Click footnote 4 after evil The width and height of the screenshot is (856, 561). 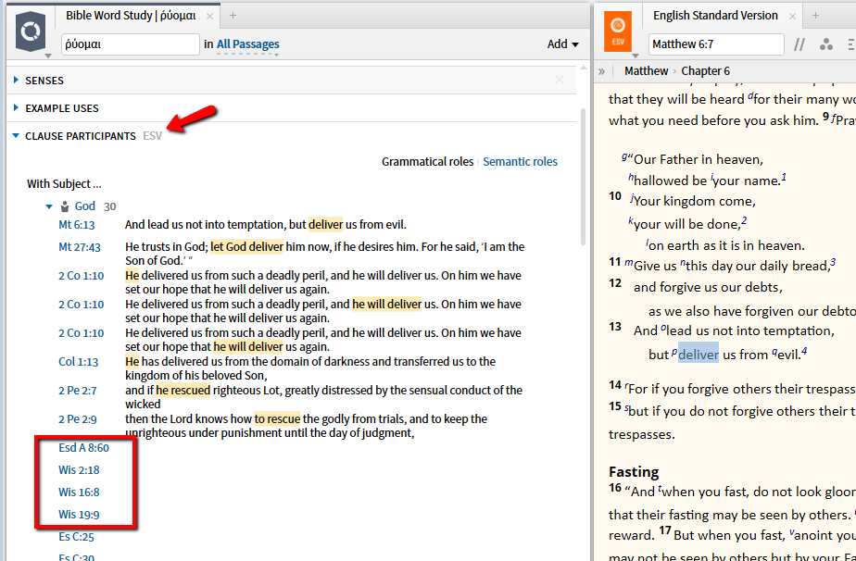(805, 351)
